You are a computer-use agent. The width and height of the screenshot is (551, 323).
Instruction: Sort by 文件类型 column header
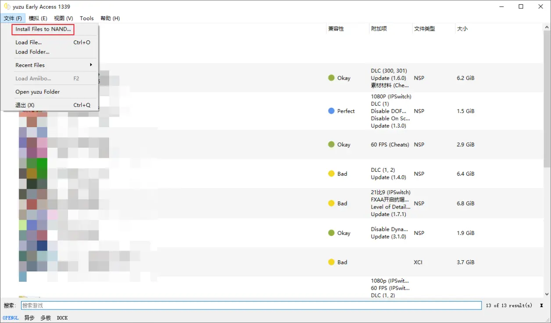(425, 28)
